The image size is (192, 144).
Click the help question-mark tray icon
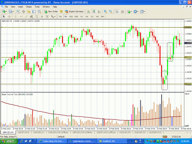coord(136,141)
